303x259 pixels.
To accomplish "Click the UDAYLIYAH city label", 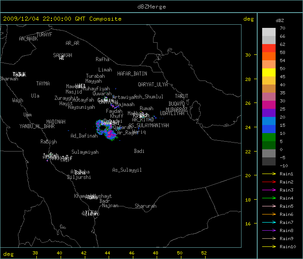I will 172,113.
